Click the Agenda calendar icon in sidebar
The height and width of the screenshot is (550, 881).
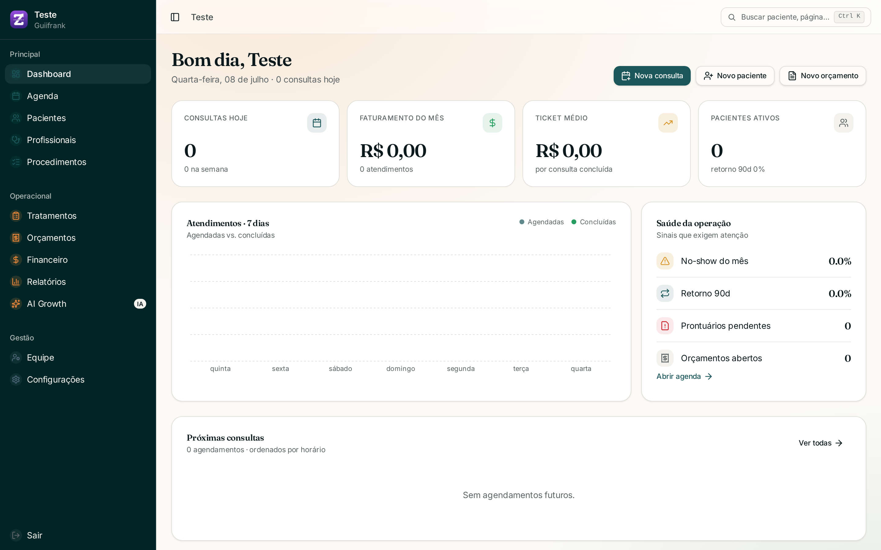click(16, 96)
